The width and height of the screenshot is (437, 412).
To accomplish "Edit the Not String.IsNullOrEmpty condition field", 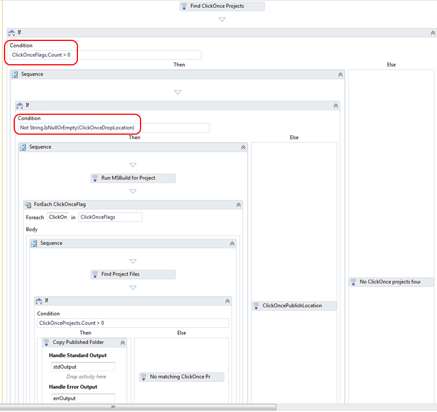I will (114, 128).
